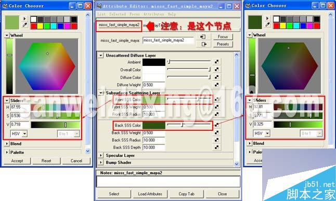The image size is (336, 201).
Task: Open the Attributes menu in Attribute Editor
Action: (x=153, y=14)
